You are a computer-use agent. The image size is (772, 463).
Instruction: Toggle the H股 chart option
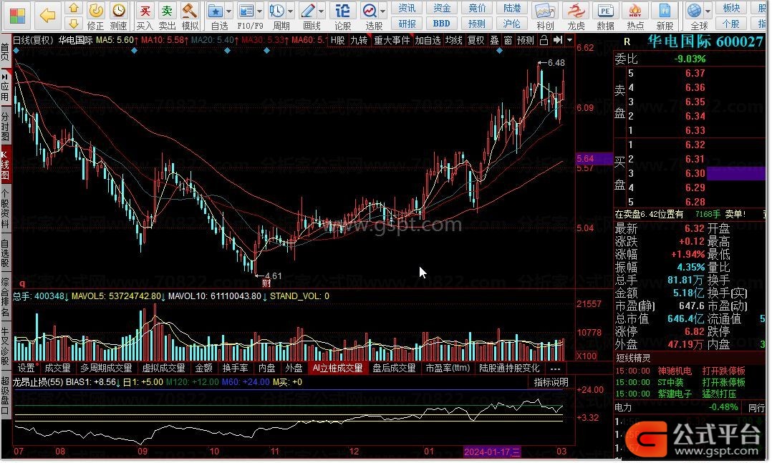[338, 40]
